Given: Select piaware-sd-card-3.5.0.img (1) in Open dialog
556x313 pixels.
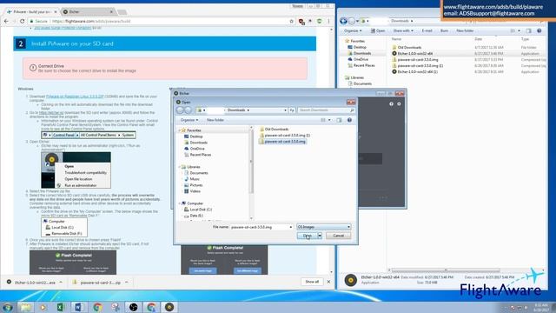Looking at the screenshot, I should (x=285, y=136).
